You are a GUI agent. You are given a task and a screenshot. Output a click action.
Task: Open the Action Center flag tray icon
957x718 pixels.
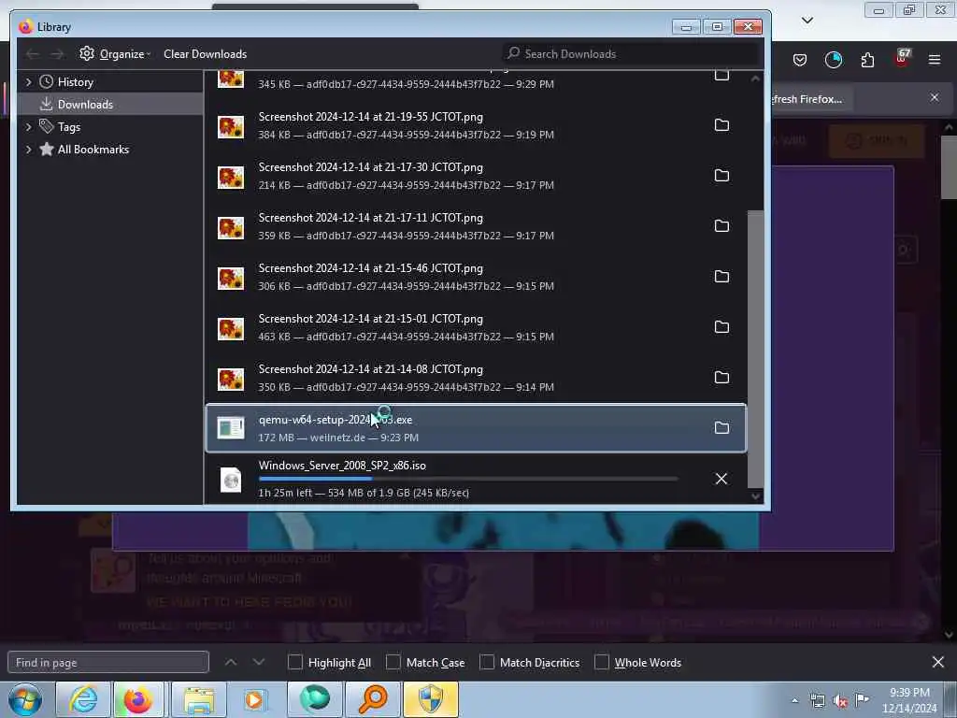click(862, 700)
